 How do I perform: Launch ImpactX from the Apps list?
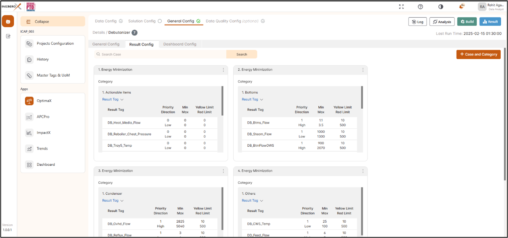(x=44, y=133)
